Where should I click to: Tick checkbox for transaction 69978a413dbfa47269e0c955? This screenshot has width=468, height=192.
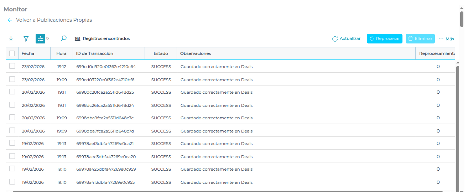(12, 182)
